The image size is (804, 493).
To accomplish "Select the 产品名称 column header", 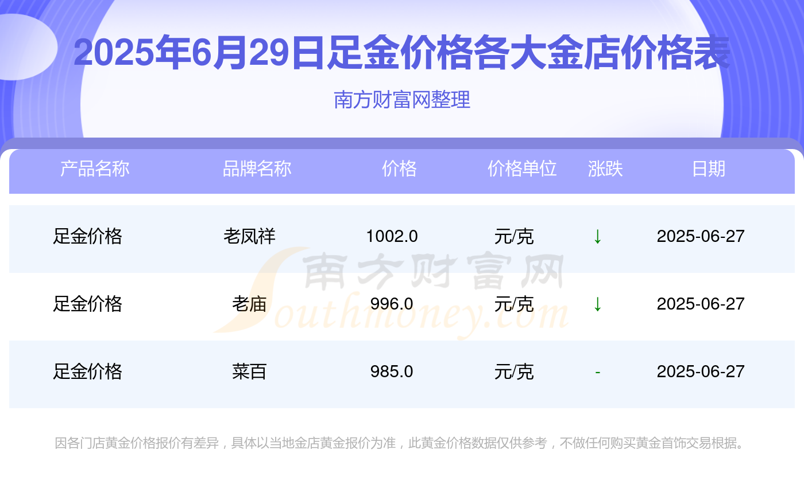I will (95, 169).
